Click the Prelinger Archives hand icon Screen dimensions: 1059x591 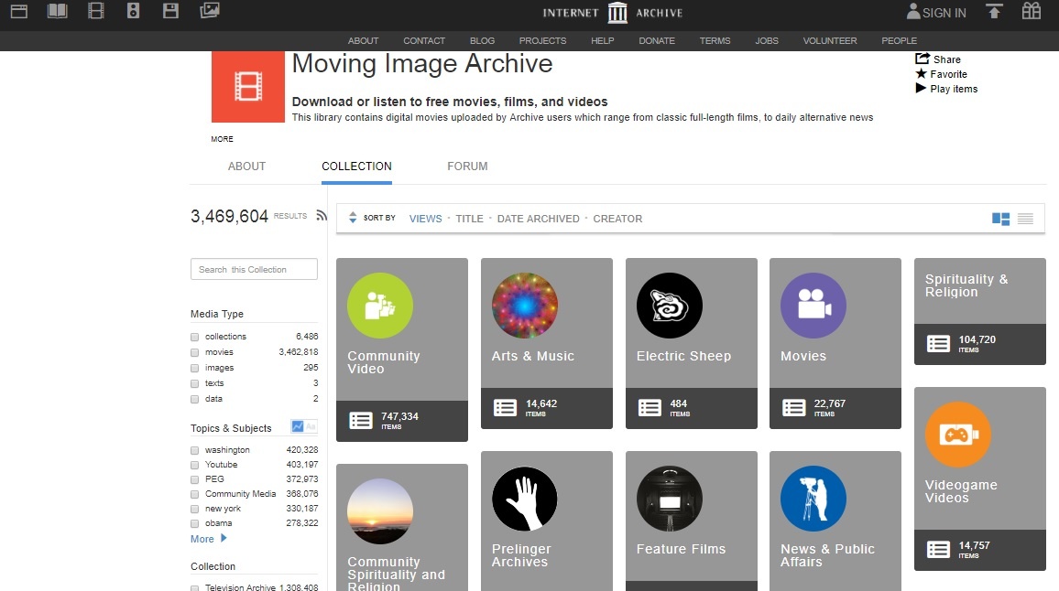(525, 499)
